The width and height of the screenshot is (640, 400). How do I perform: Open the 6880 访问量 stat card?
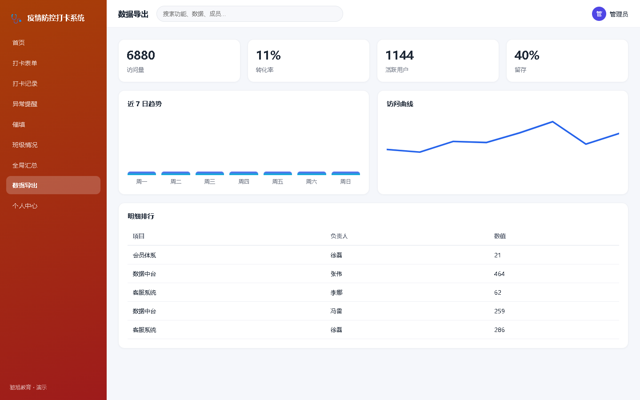179,61
